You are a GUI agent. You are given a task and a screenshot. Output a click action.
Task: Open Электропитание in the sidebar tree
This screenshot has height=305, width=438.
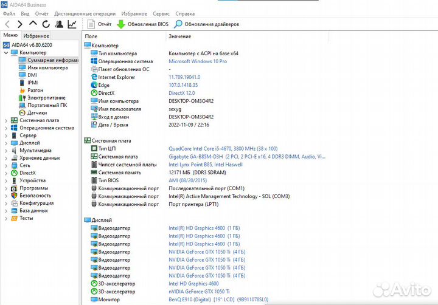tap(46, 97)
